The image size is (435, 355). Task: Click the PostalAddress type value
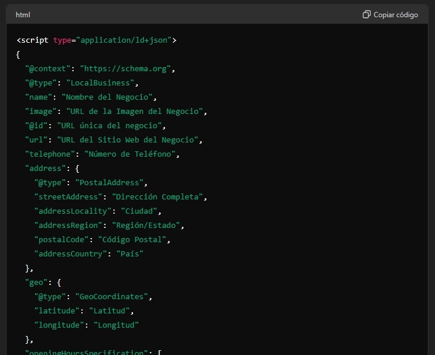110,183
